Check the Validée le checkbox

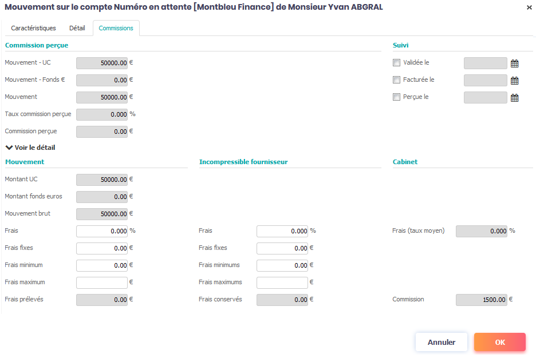(x=396, y=63)
